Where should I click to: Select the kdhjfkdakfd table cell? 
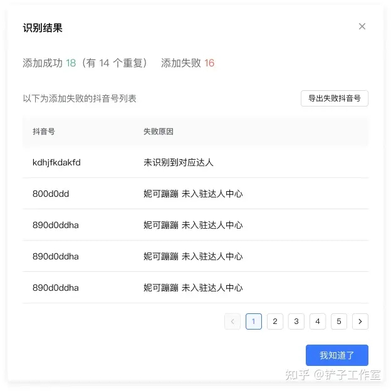click(x=56, y=162)
